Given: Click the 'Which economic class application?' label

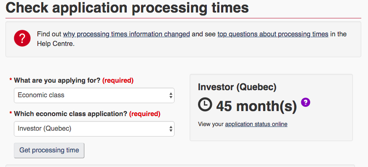Looking at the screenshot, I should (x=70, y=114).
